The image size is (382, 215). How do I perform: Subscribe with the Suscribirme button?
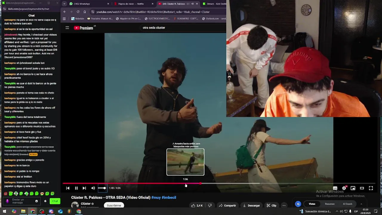(114, 205)
